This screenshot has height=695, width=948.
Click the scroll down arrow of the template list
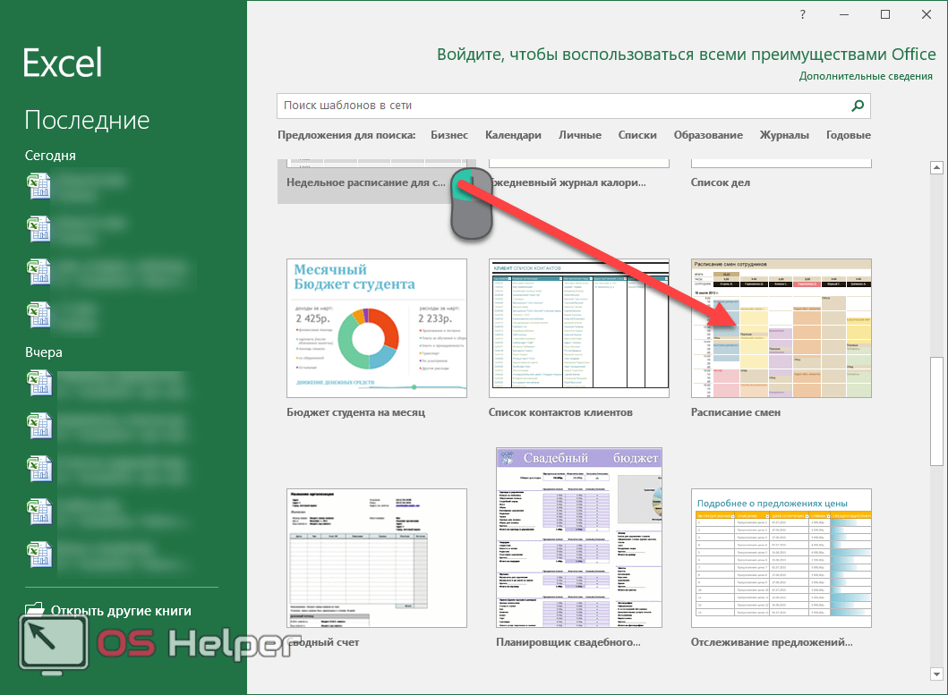[936, 674]
